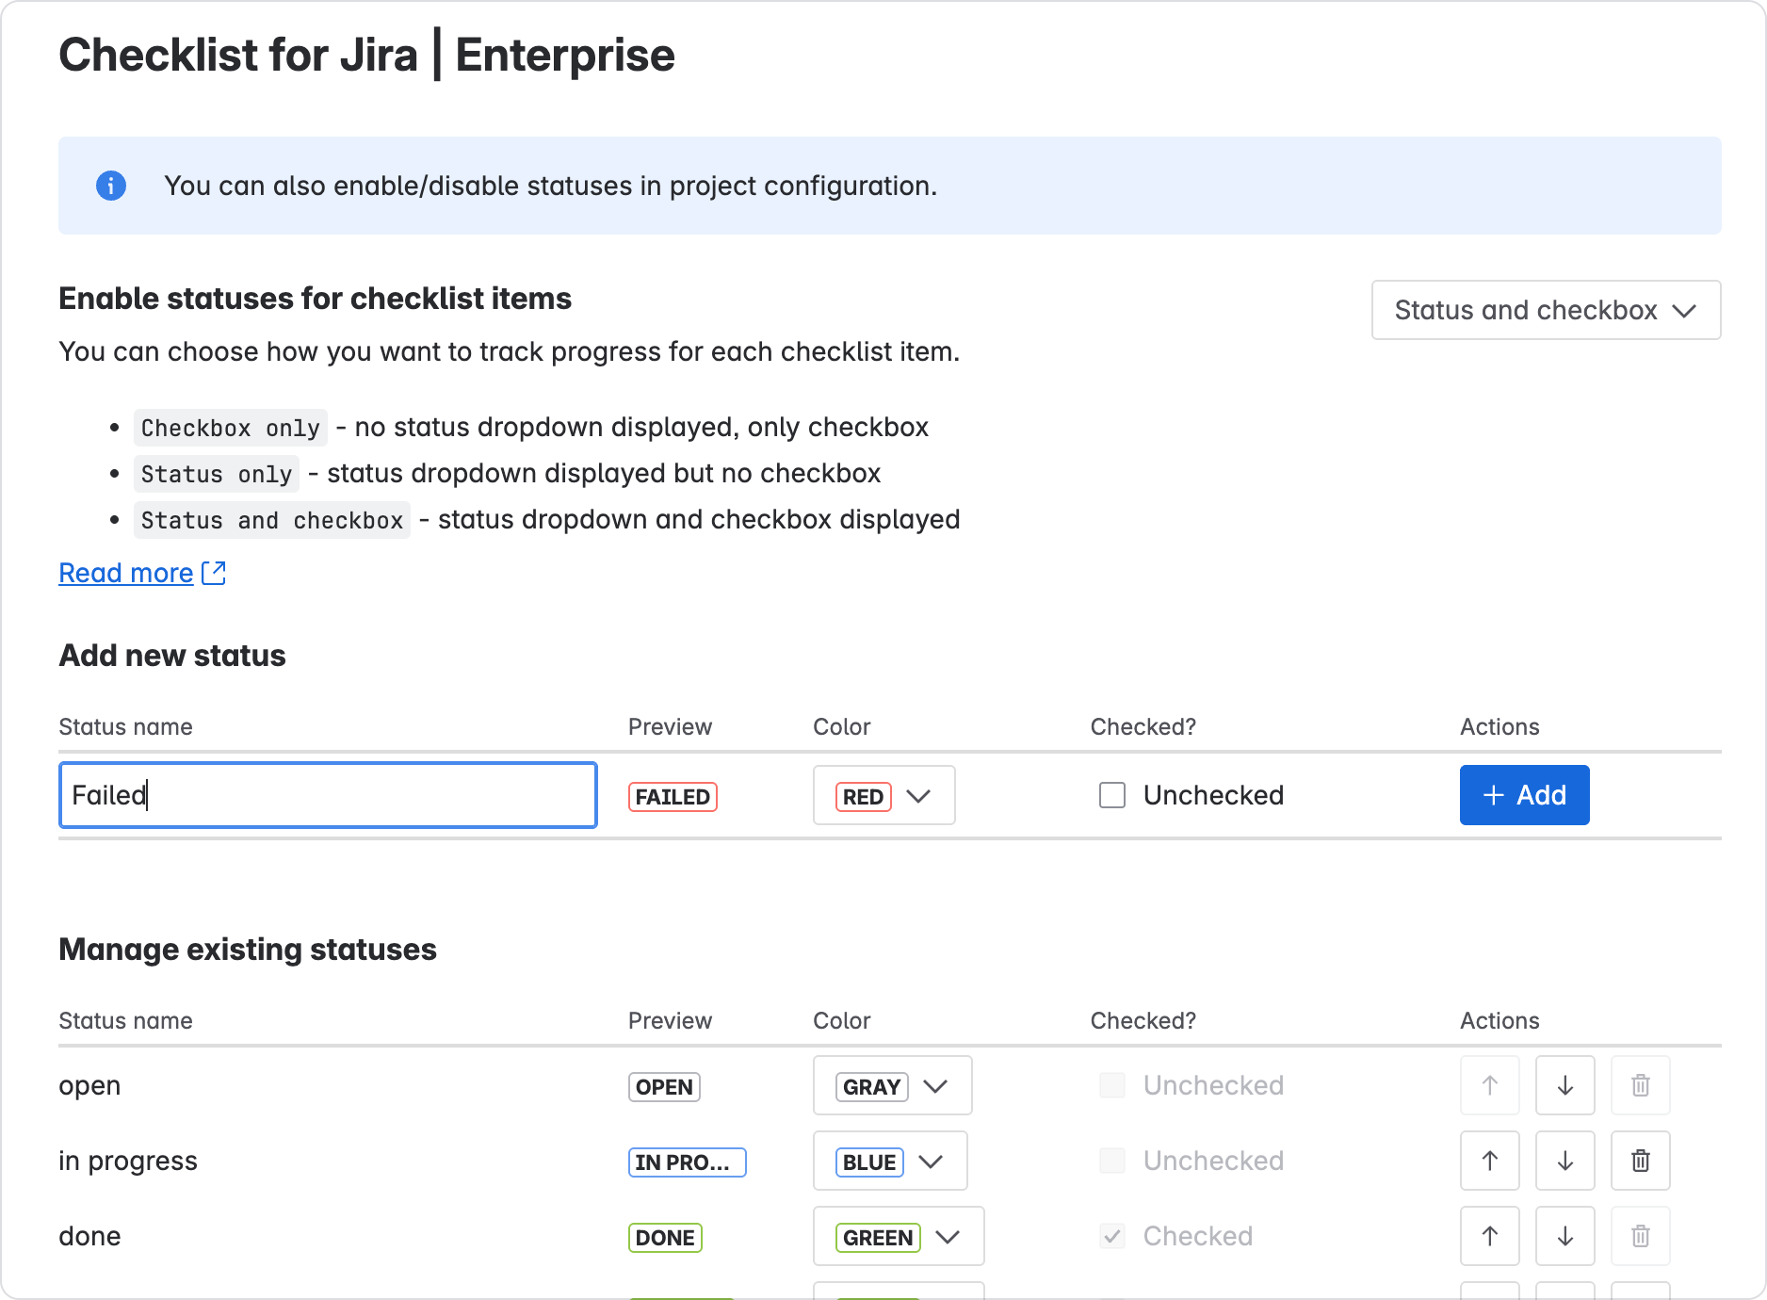This screenshot has width=1767, height=1300.
Task: Click the 'in progress' status name
Action: pos(128,1161)
